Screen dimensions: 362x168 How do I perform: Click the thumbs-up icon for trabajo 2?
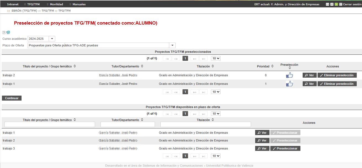289,75
